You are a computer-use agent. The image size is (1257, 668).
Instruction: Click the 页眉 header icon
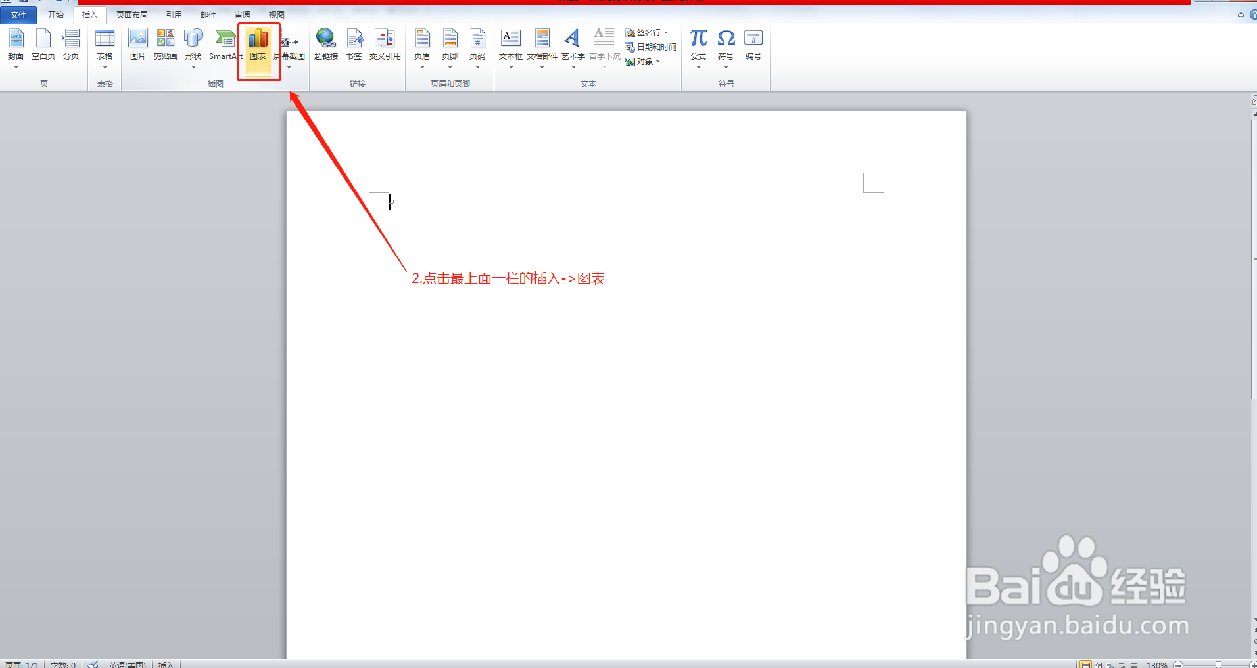(422, 38)
